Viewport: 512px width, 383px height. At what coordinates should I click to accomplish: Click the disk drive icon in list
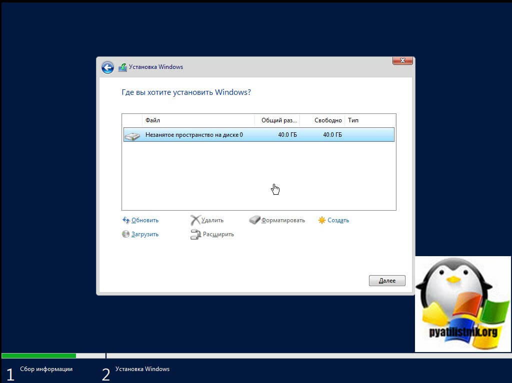[132, 135]
